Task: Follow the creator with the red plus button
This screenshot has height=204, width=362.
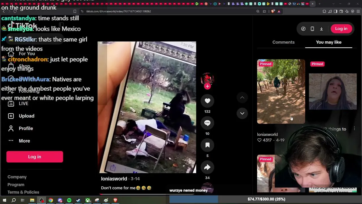Action: pos(207,86)
